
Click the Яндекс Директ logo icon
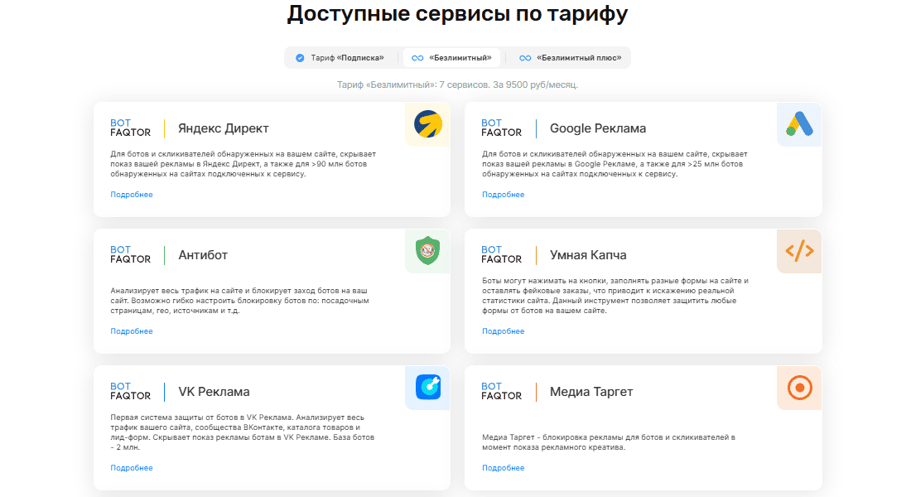coord(428,123)
